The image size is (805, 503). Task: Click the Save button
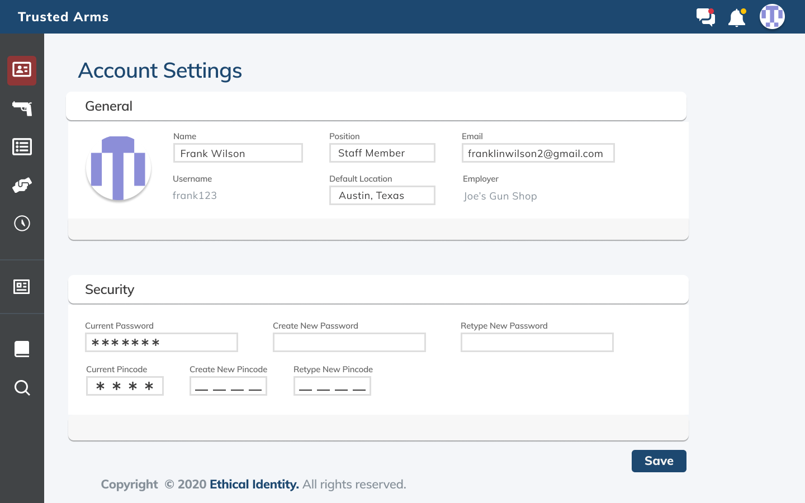pyautogui.click(x=659, y=461)
